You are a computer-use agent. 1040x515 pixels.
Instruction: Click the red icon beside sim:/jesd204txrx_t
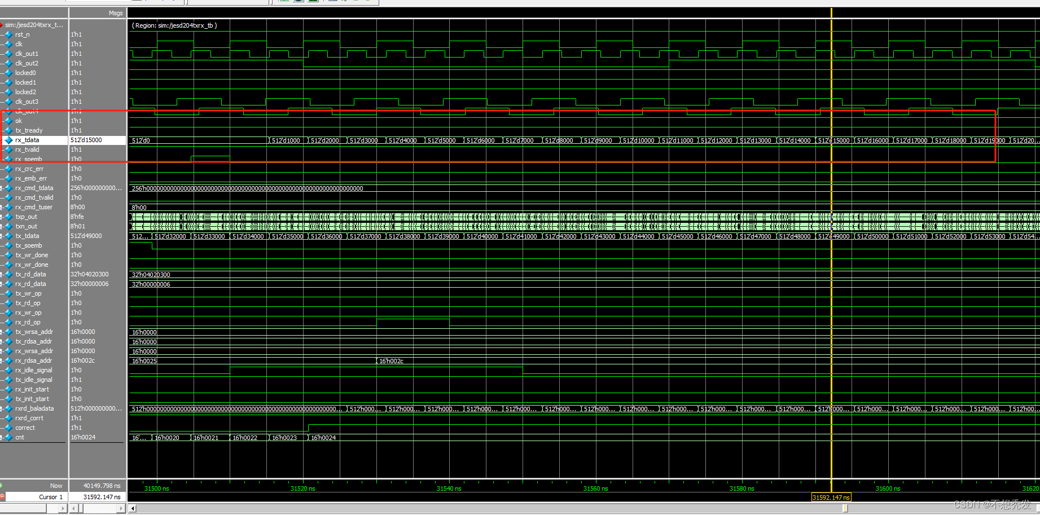tap(2, 25)
